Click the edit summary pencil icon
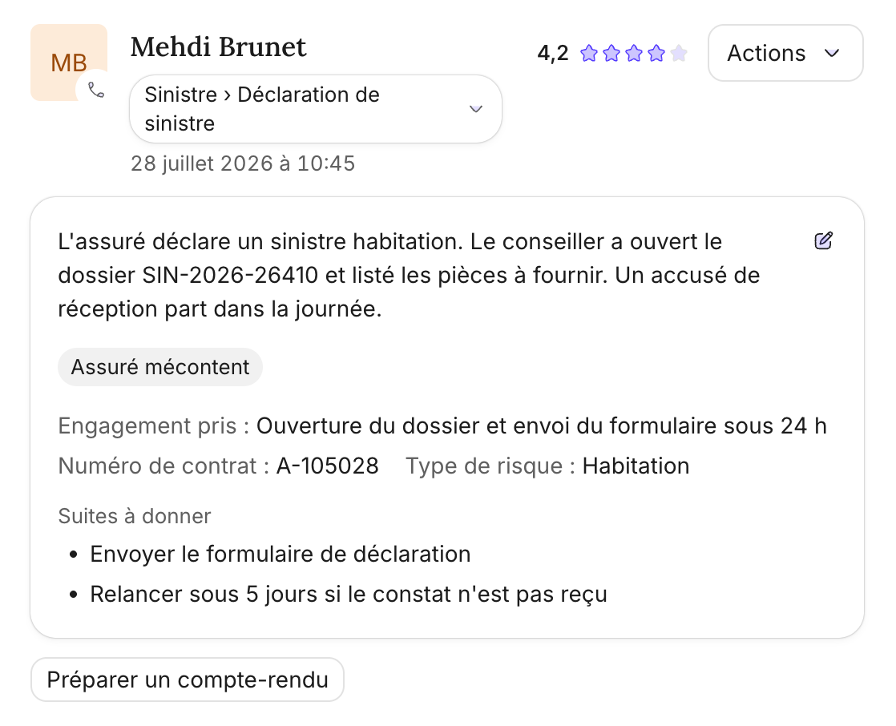Viewport: 896px width, 726px height. pos(823,240)
